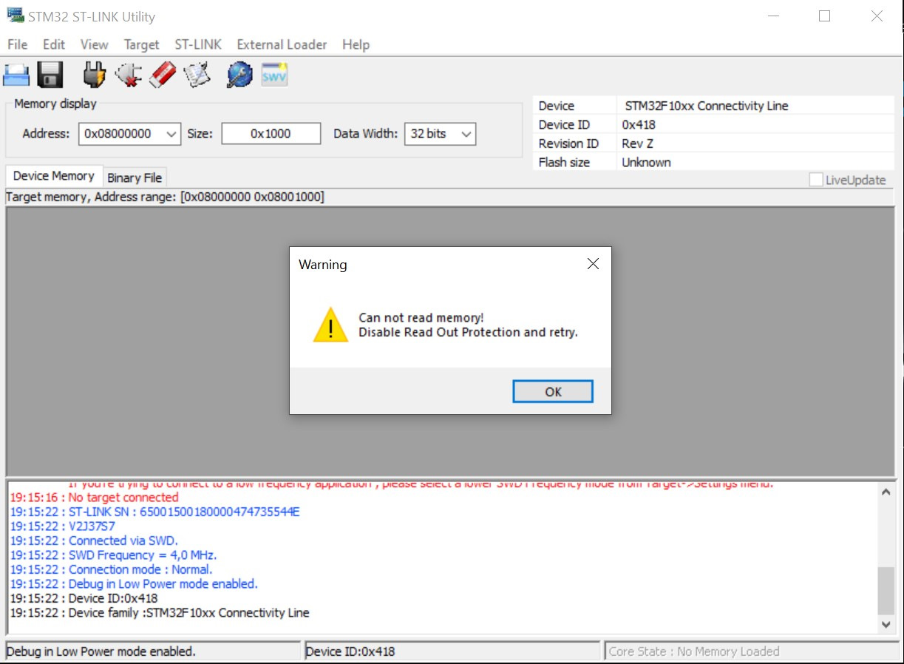Click log line Device ID:0x418
The height and width of the screenshot is (664, 904).
click(84, 598)
